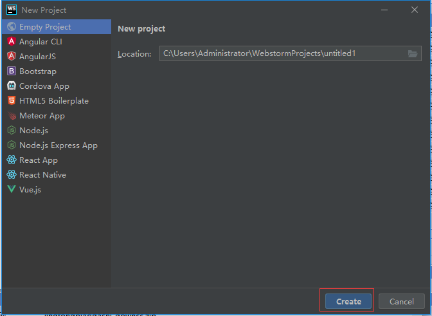Image resolution: width=432 pixels, height=316 pixels.
Task: Browse for folder in Location field
Action: (413, 54)
